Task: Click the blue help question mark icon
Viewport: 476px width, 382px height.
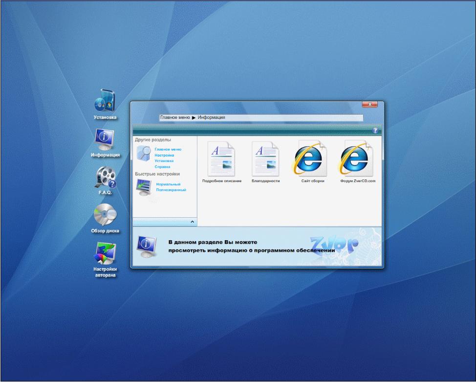Action: pos(375,131)
